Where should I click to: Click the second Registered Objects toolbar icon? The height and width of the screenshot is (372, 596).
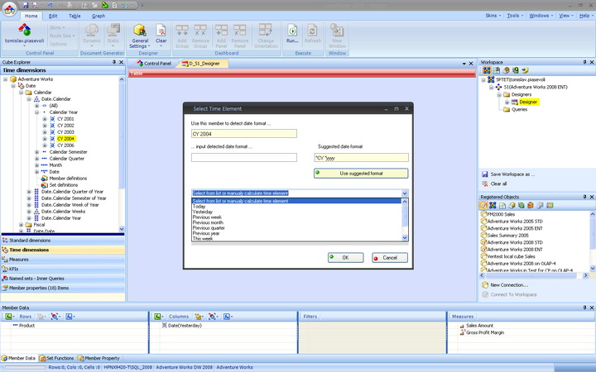(493, 205)
